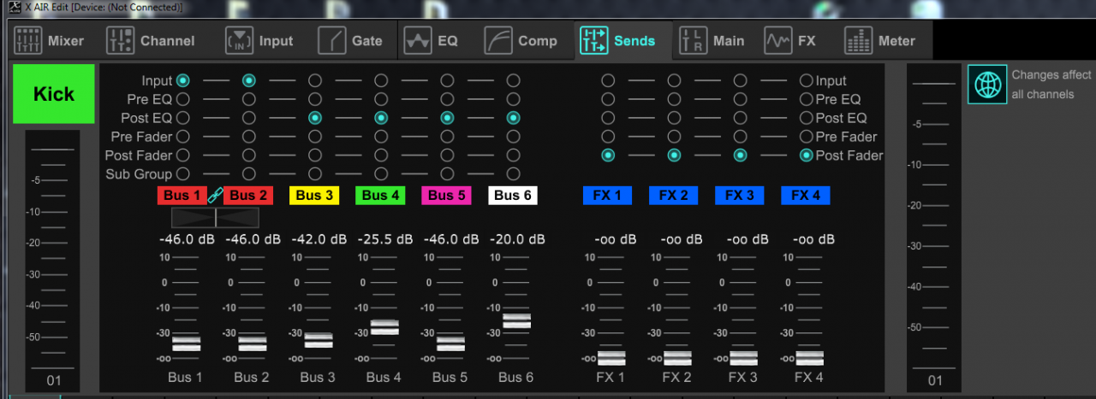Click the red Bus 1 label button

pos(182,196)
